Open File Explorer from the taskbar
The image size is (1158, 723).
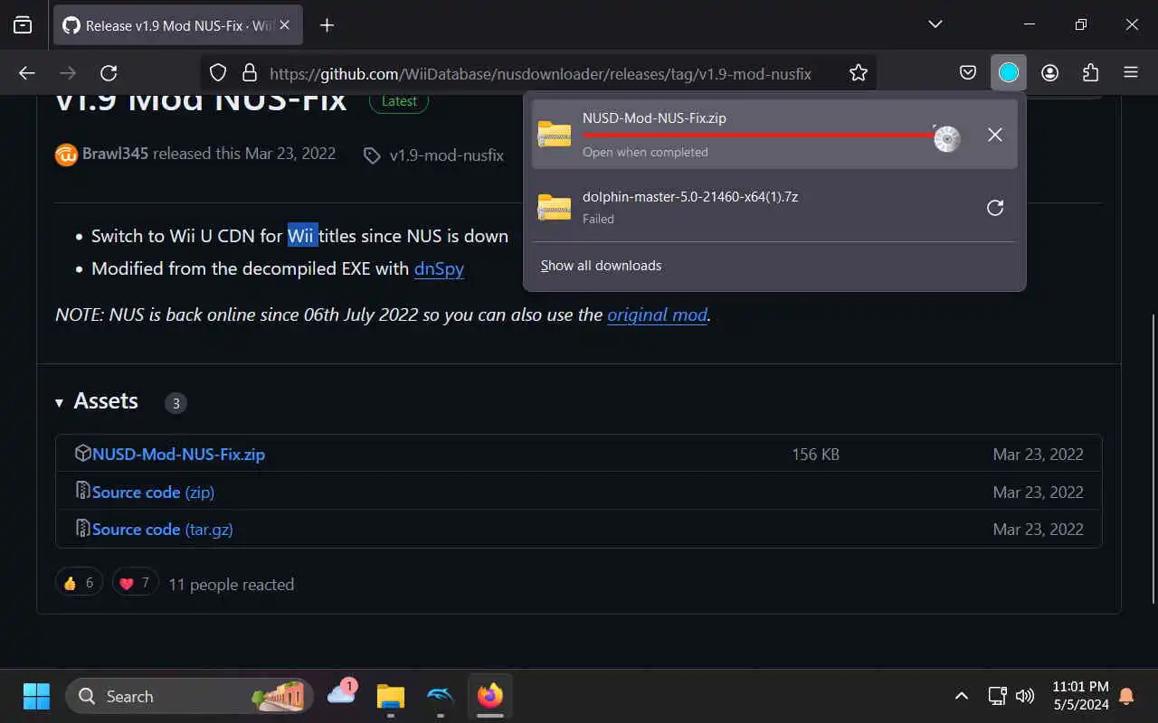pyautogui.click(x=391, y=696)
